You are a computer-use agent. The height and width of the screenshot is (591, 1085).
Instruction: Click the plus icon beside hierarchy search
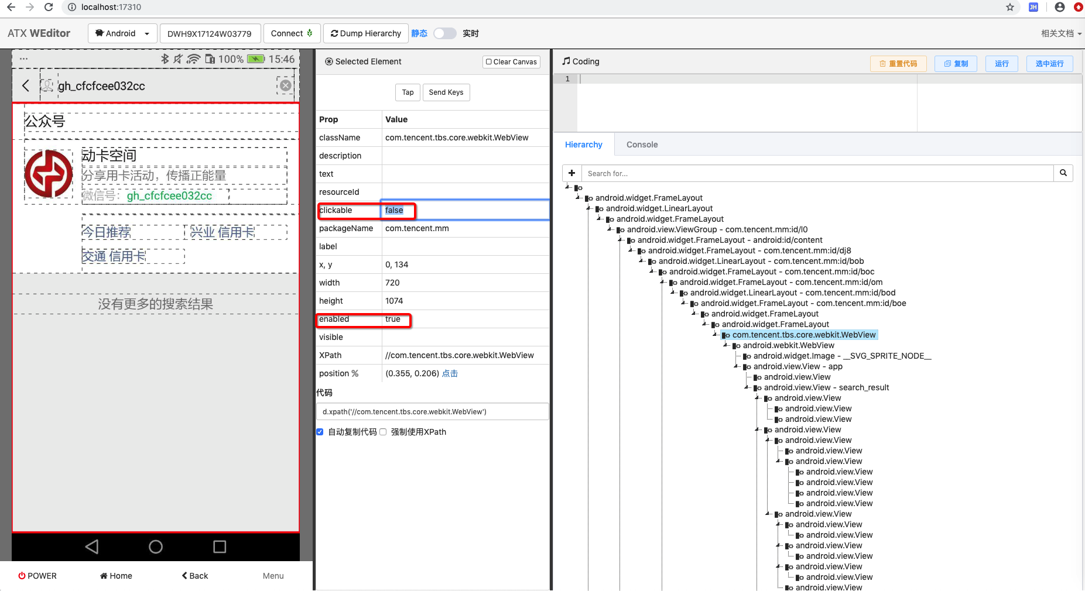[x=572, y=173]
